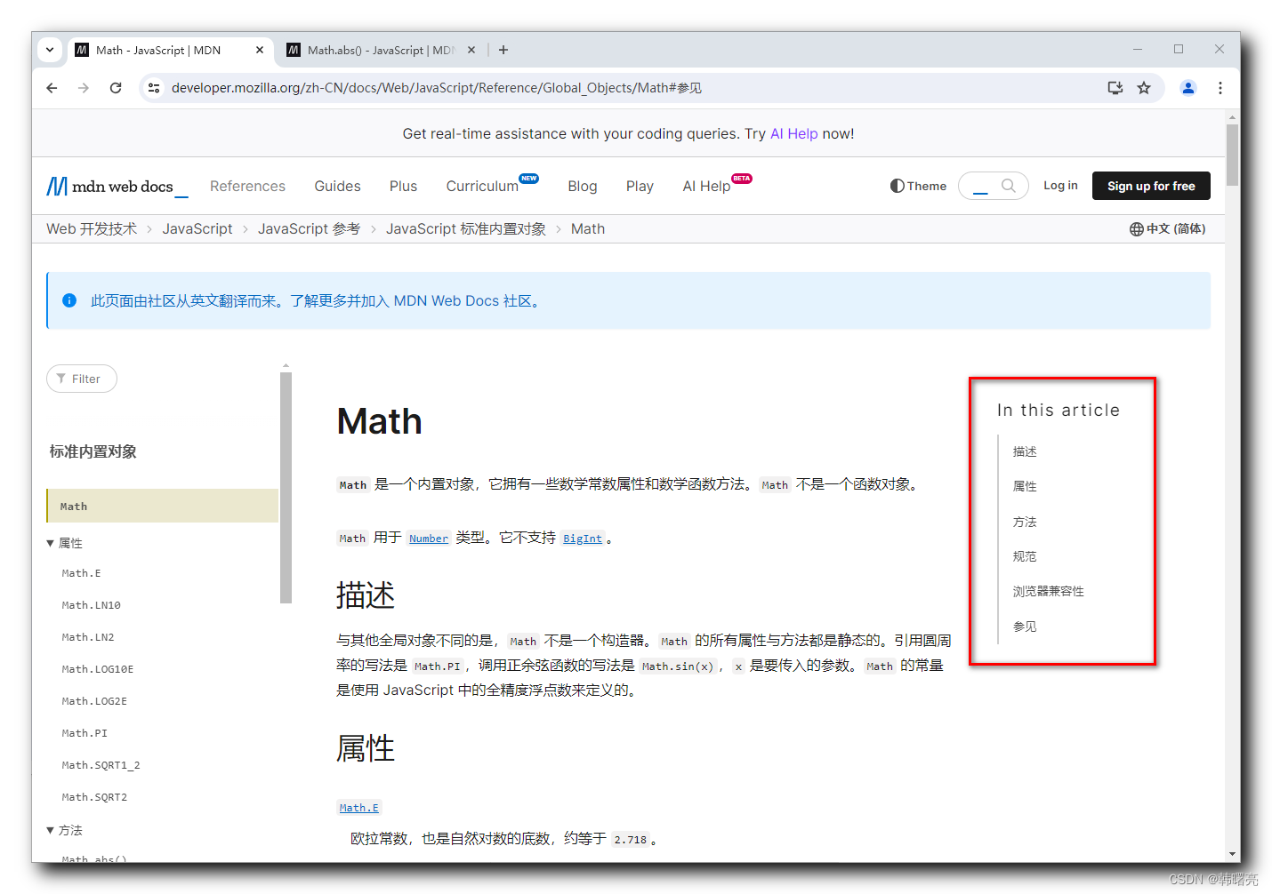Click the browser forward arrow

(x=84, y=88)
